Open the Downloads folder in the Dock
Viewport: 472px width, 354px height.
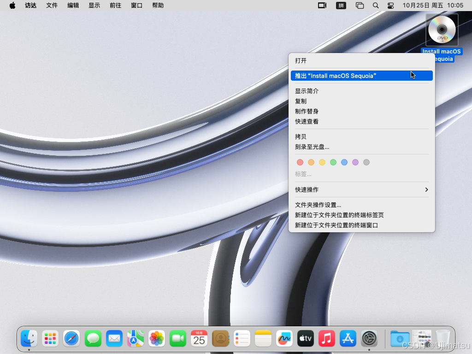[x=400, y=338]
